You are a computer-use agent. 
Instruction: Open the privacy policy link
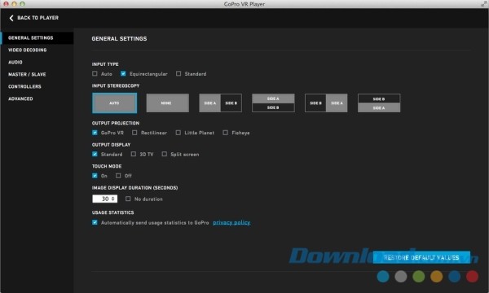231,223
